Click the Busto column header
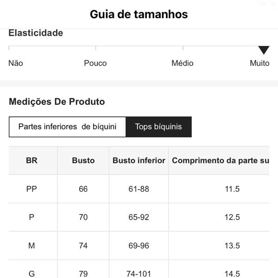278x278 pixels. (x=83, y=161)
